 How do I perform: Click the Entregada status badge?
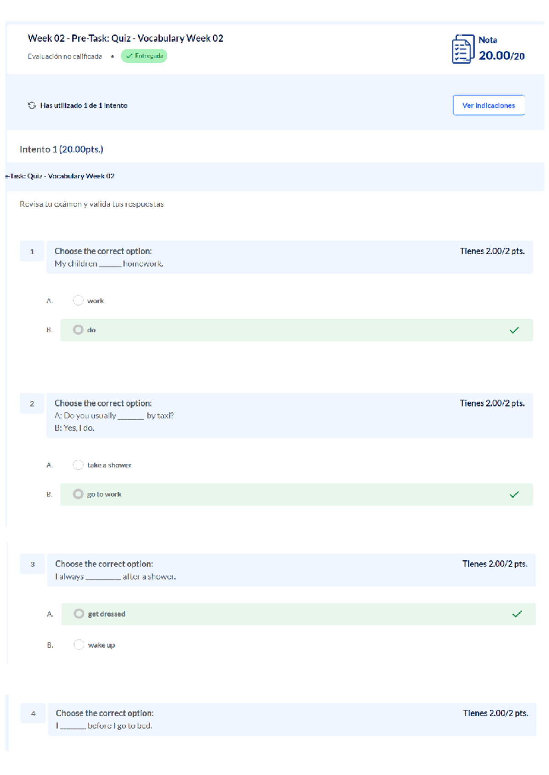(144, 56)
